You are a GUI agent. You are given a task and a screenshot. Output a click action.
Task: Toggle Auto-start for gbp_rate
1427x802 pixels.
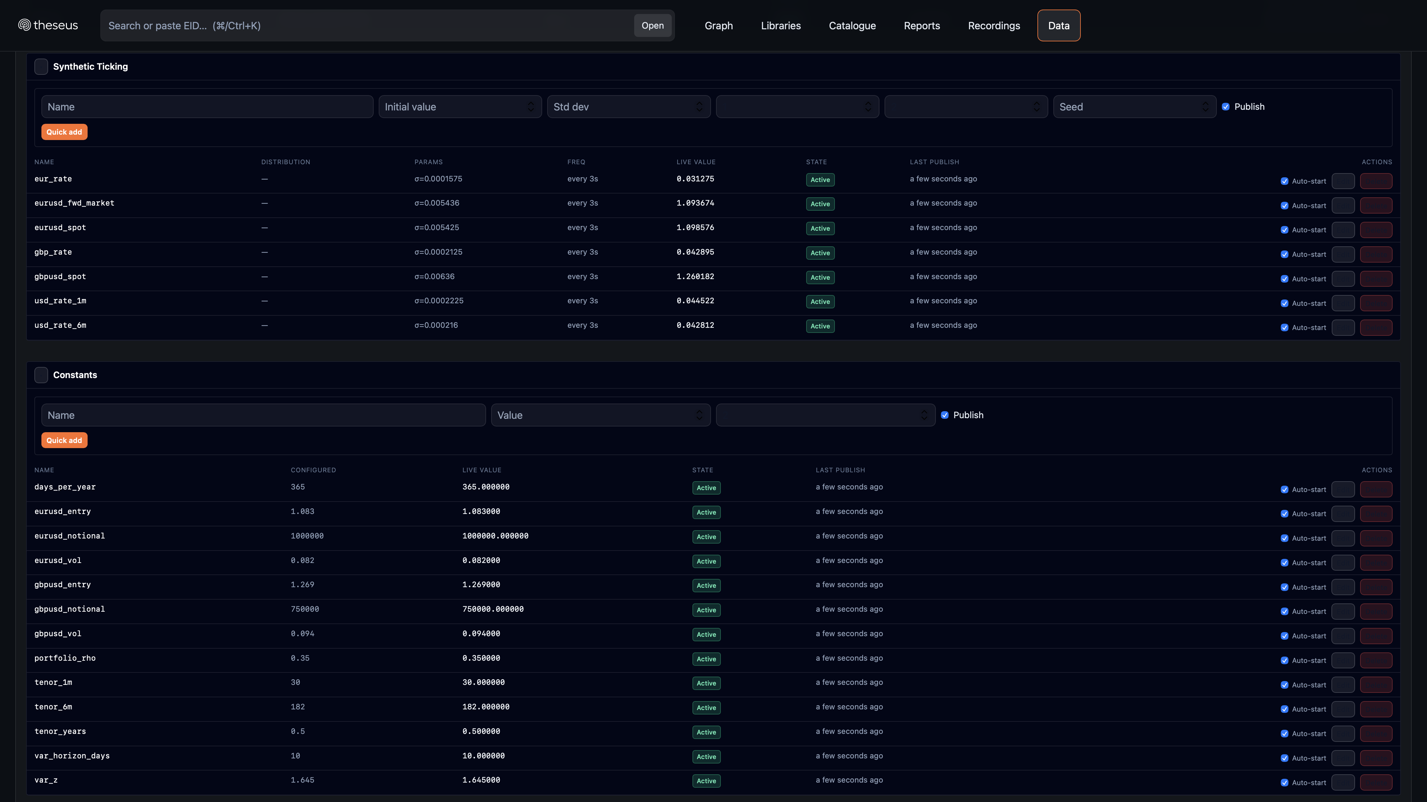(x=1284, y=254)
